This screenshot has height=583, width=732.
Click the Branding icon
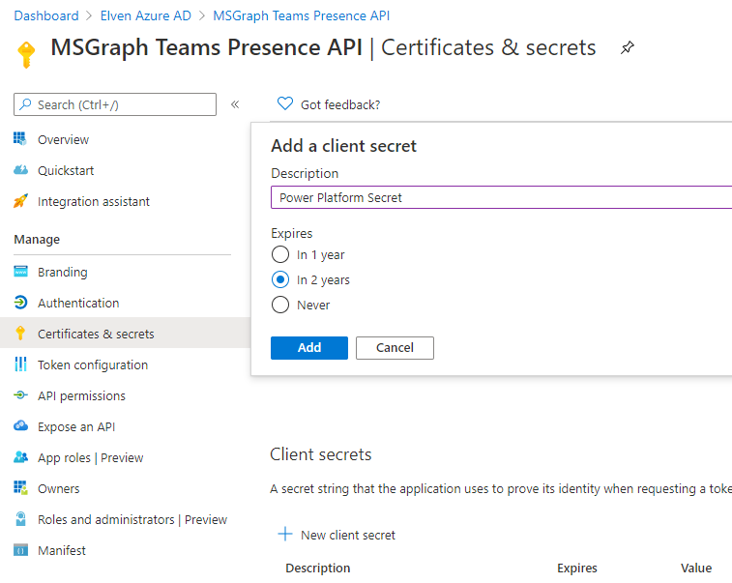(x=20, y=272)
